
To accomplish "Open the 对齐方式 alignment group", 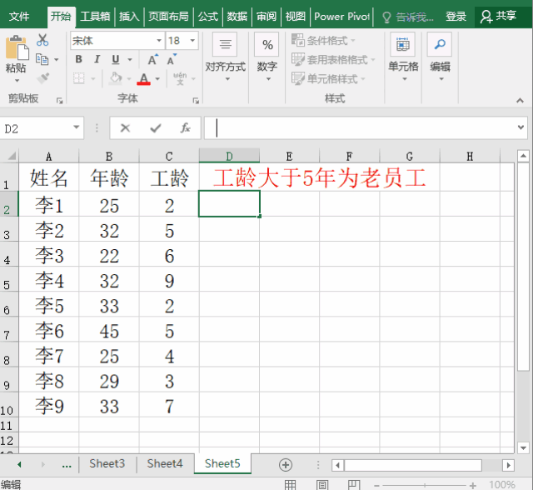I will [226, 57].
